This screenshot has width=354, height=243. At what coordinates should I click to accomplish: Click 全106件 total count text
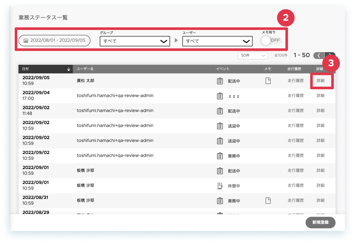[x=281, y=56]
